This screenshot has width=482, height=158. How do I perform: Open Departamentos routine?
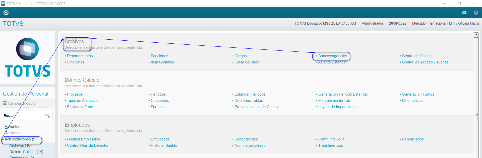coord(80,56)
